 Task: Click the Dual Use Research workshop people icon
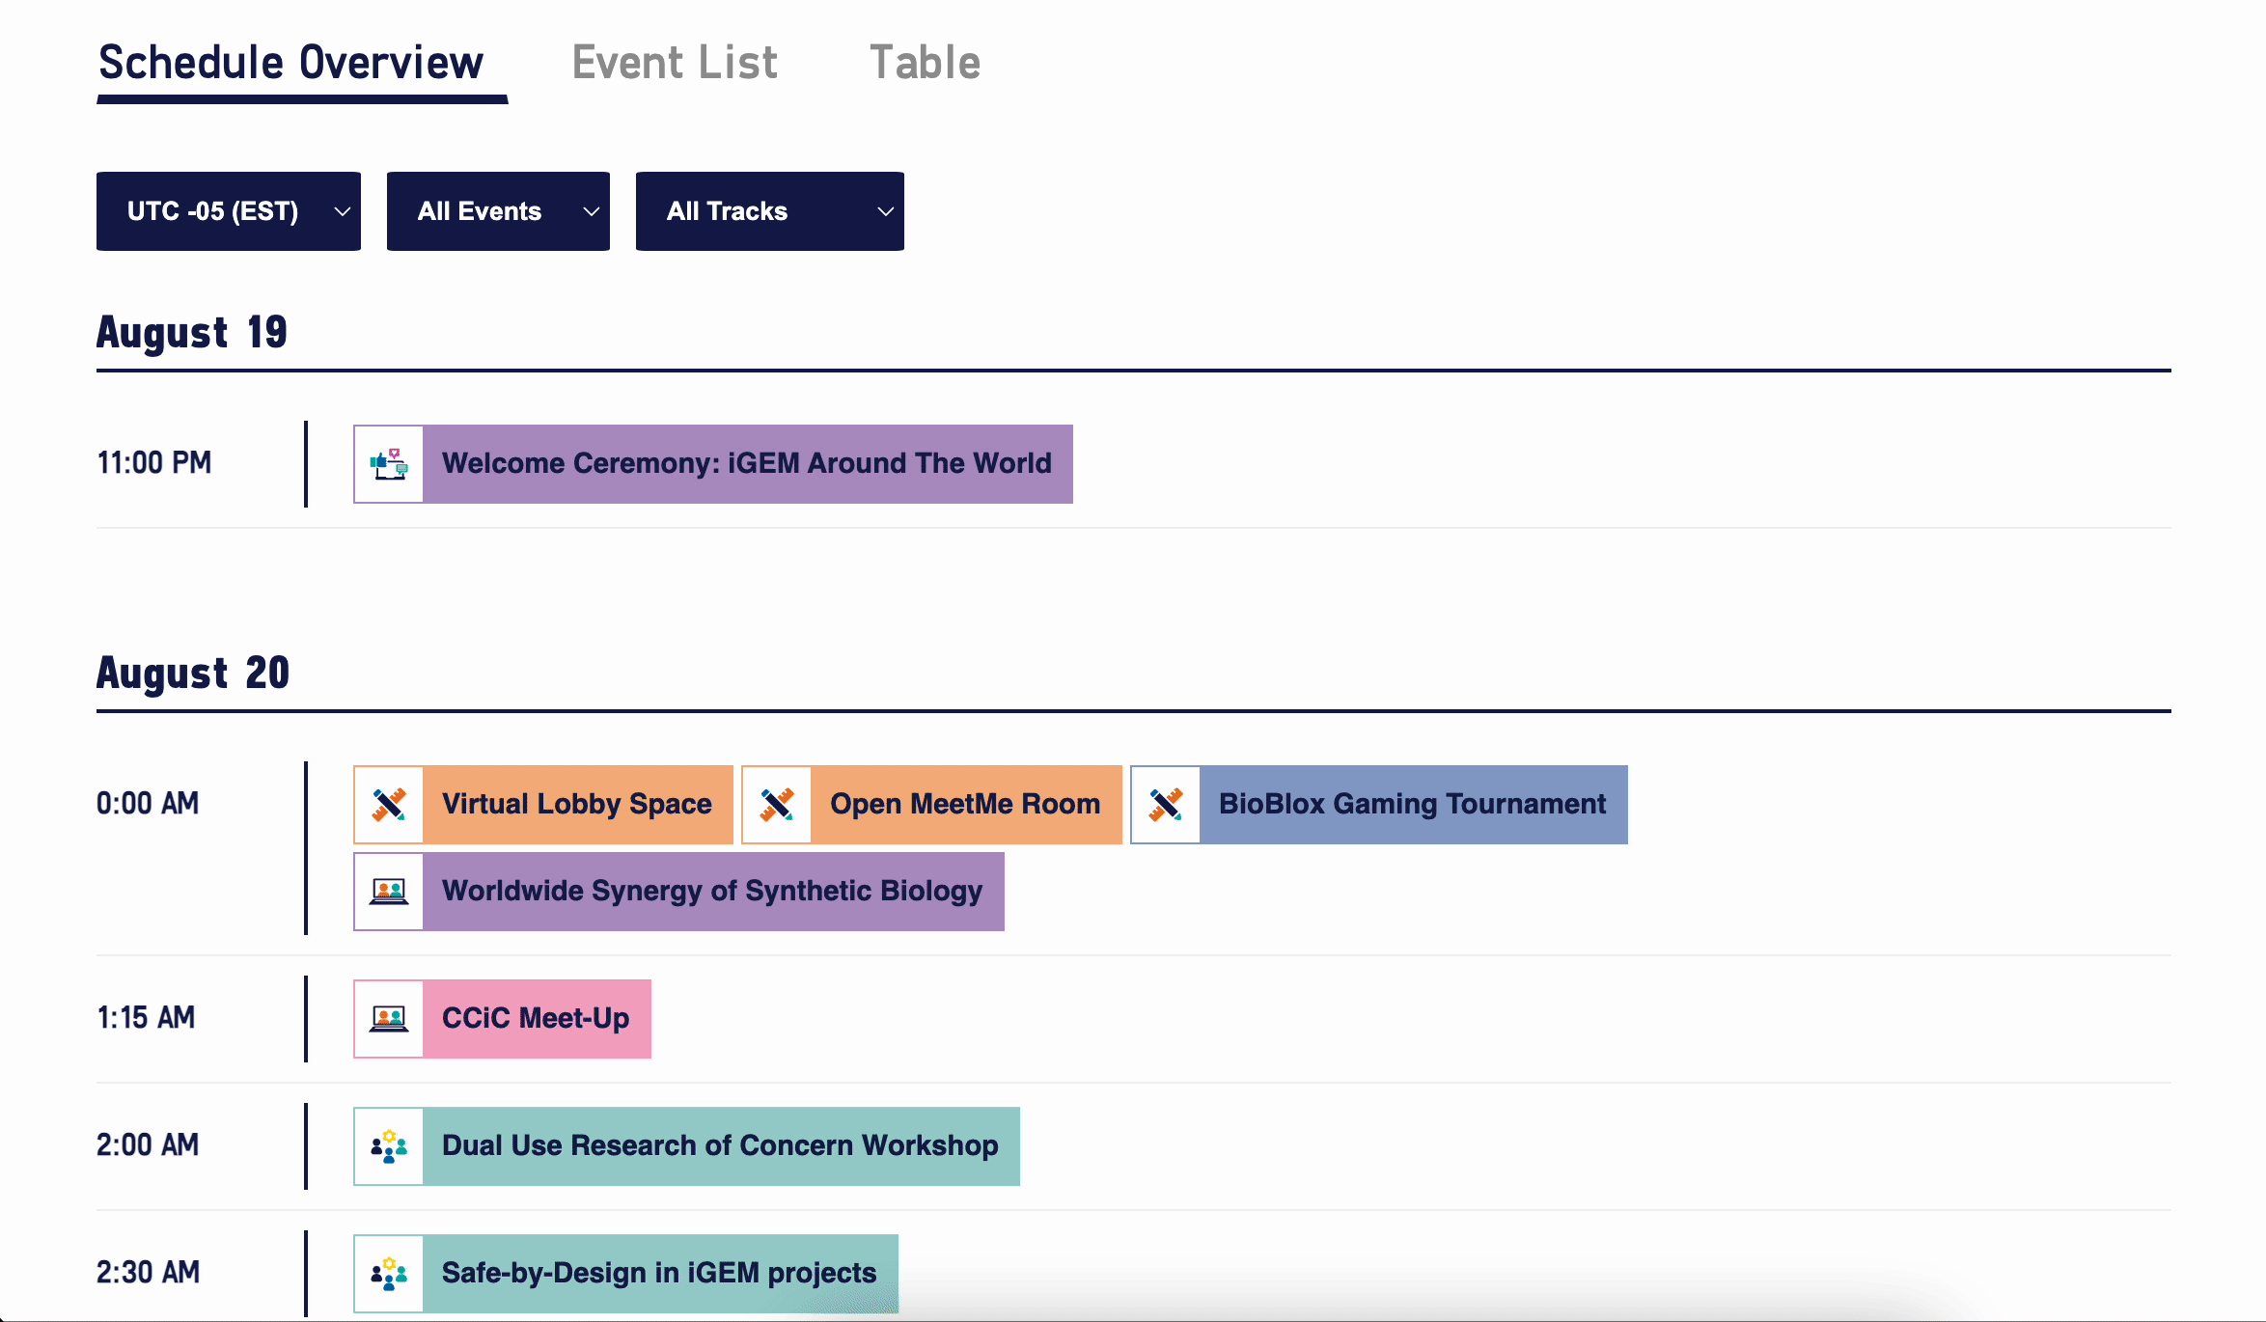coord(389,1146)
